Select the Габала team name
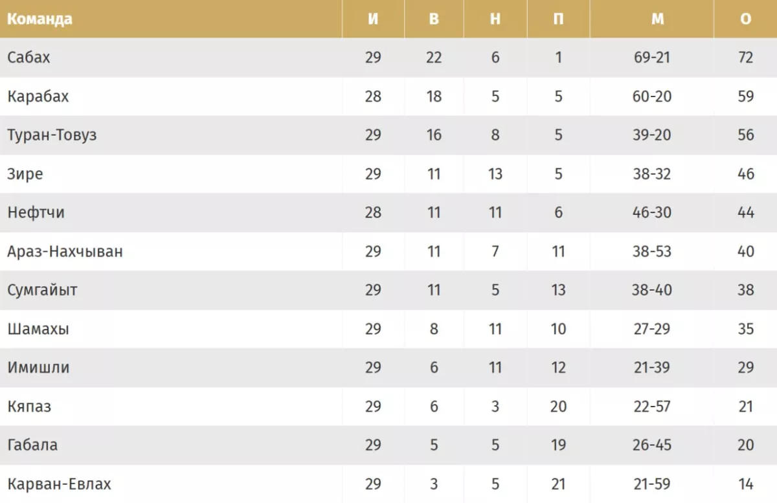The height and width of the screenshot is (503, 777). 32,445
